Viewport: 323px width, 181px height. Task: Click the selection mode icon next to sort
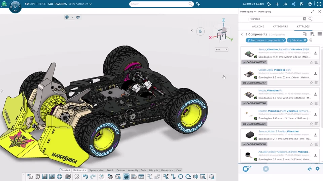tap(305, 34)
